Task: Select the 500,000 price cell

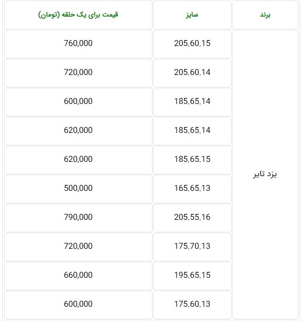Action: pos(78,188)
